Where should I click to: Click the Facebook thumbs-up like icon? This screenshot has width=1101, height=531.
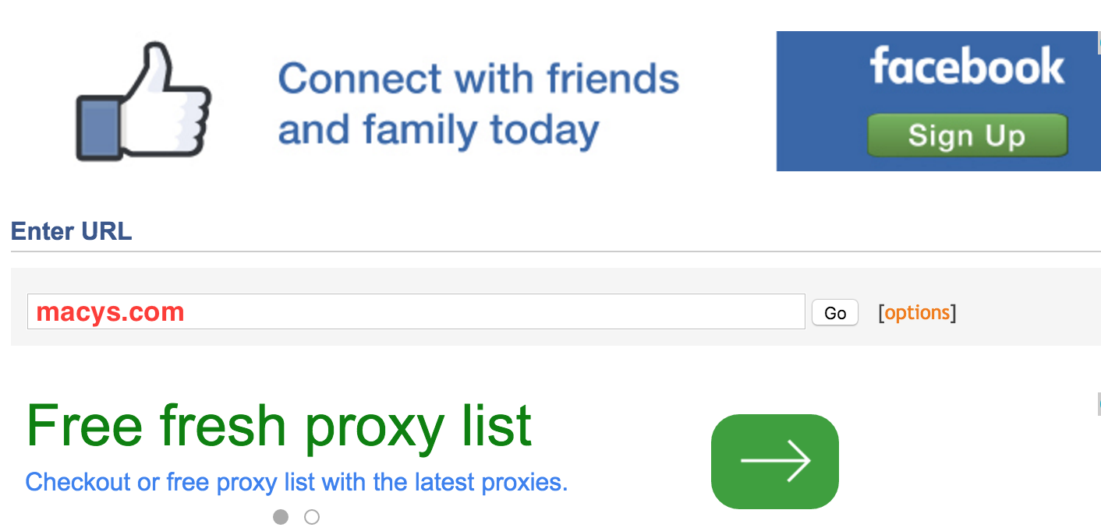pos(143,104)
